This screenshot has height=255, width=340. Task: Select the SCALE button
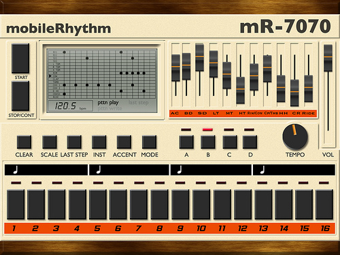50,142
